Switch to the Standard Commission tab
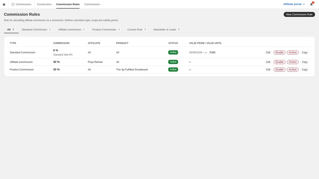 (36, 29)
